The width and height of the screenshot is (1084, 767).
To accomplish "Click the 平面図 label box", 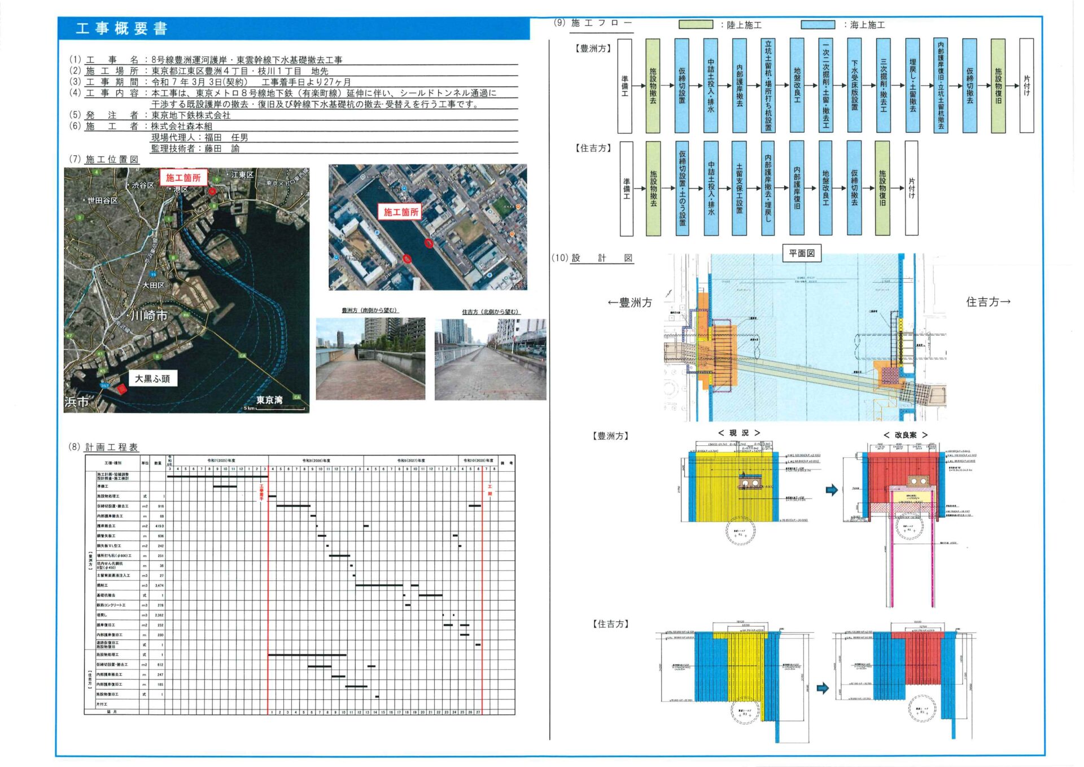I will (x=802, y=253).
